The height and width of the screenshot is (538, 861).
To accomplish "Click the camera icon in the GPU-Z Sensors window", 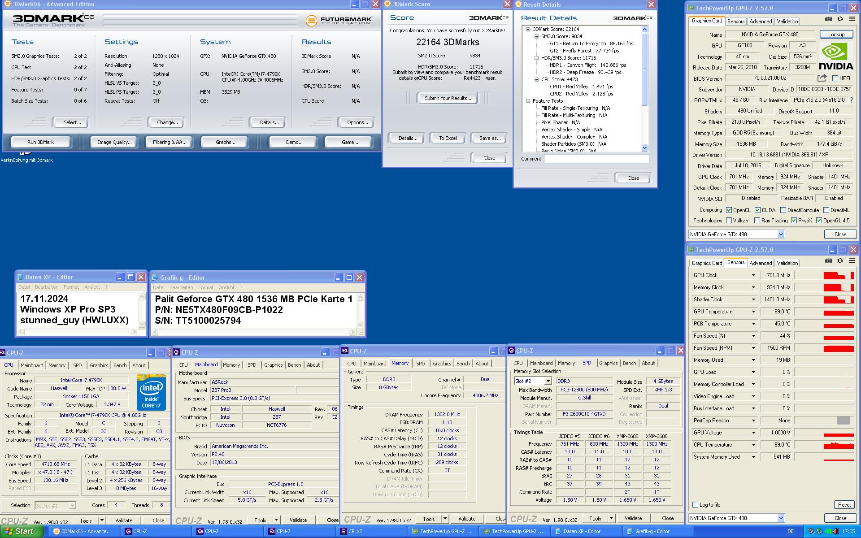I will click(829, 261).
